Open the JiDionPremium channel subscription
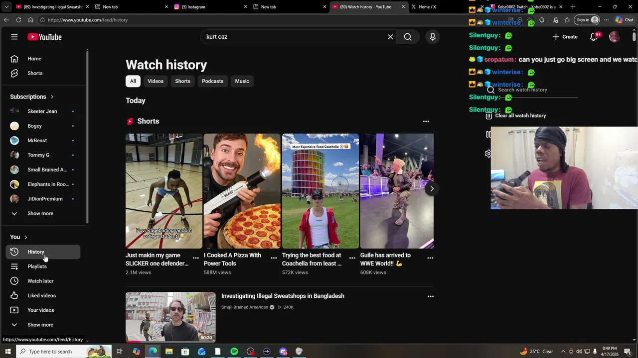 pyautogui.click(x=45, y=199)
